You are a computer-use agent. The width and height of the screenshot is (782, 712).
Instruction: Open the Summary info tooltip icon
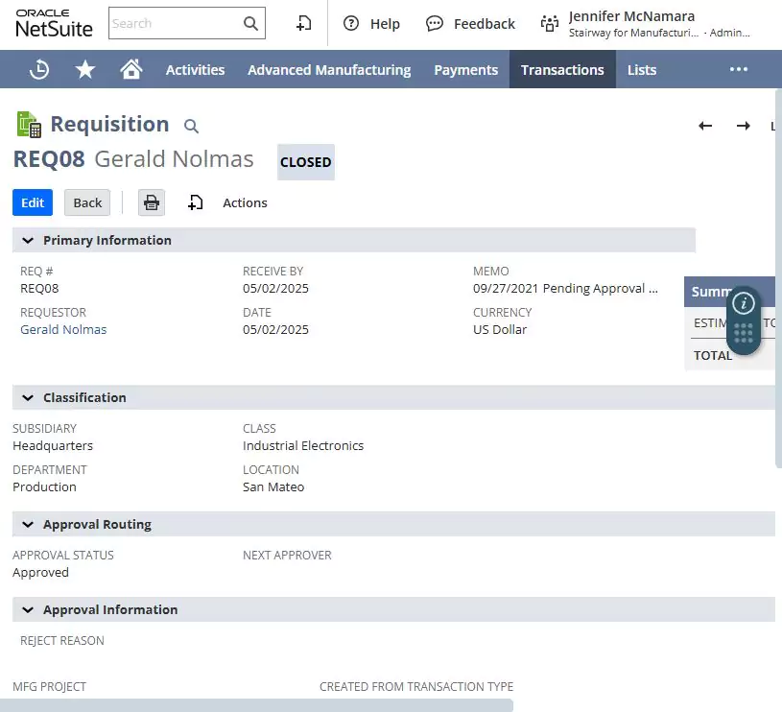tap(746, 302)
